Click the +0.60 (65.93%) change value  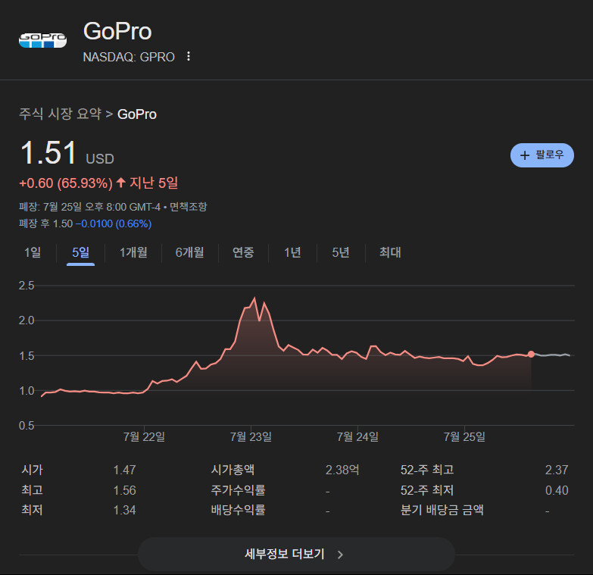(x=66, y=183)
